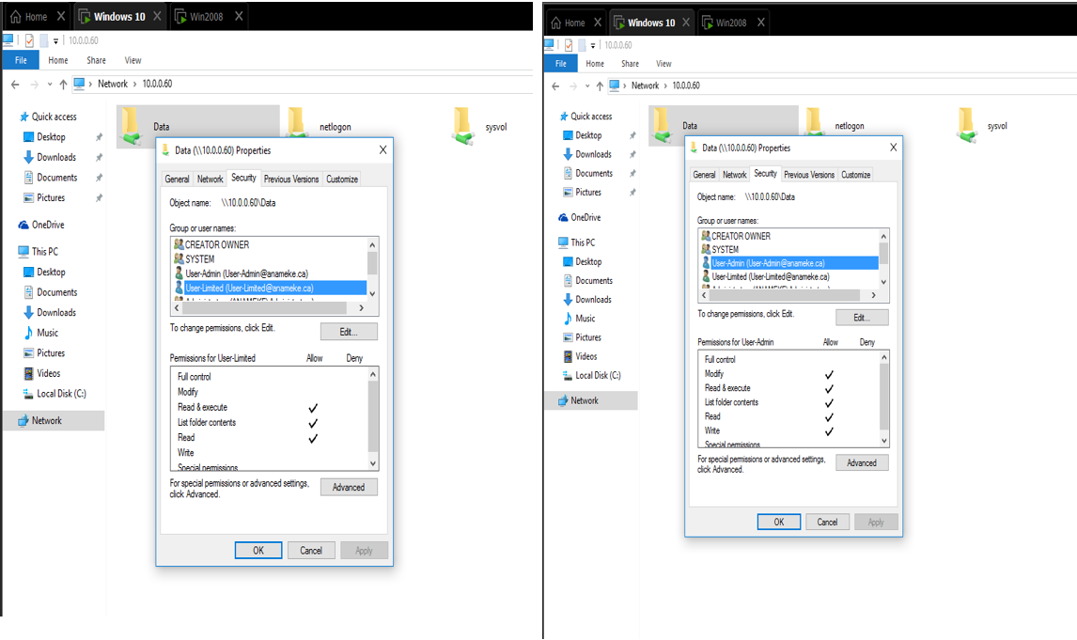1077x640 pixels.
Task: Switch to the Win2008 console tab
Action: tap(205, 15)
